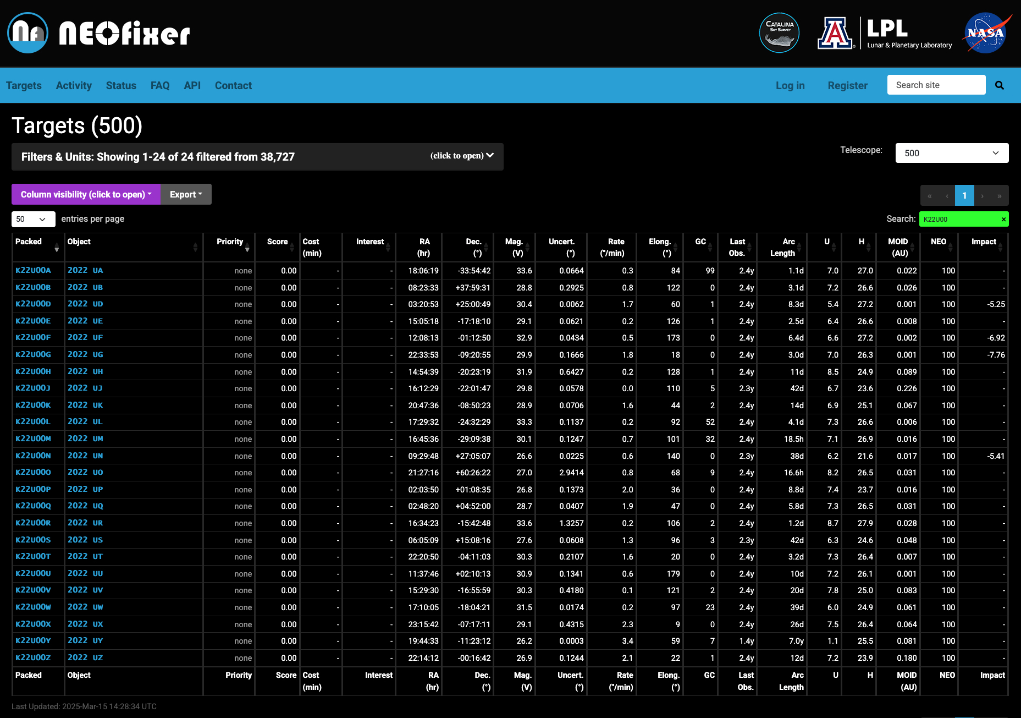The height and width of the screenshot is (718, 1021).
Task: Open the Column visibility dropdown
Action: click(86, 194)
